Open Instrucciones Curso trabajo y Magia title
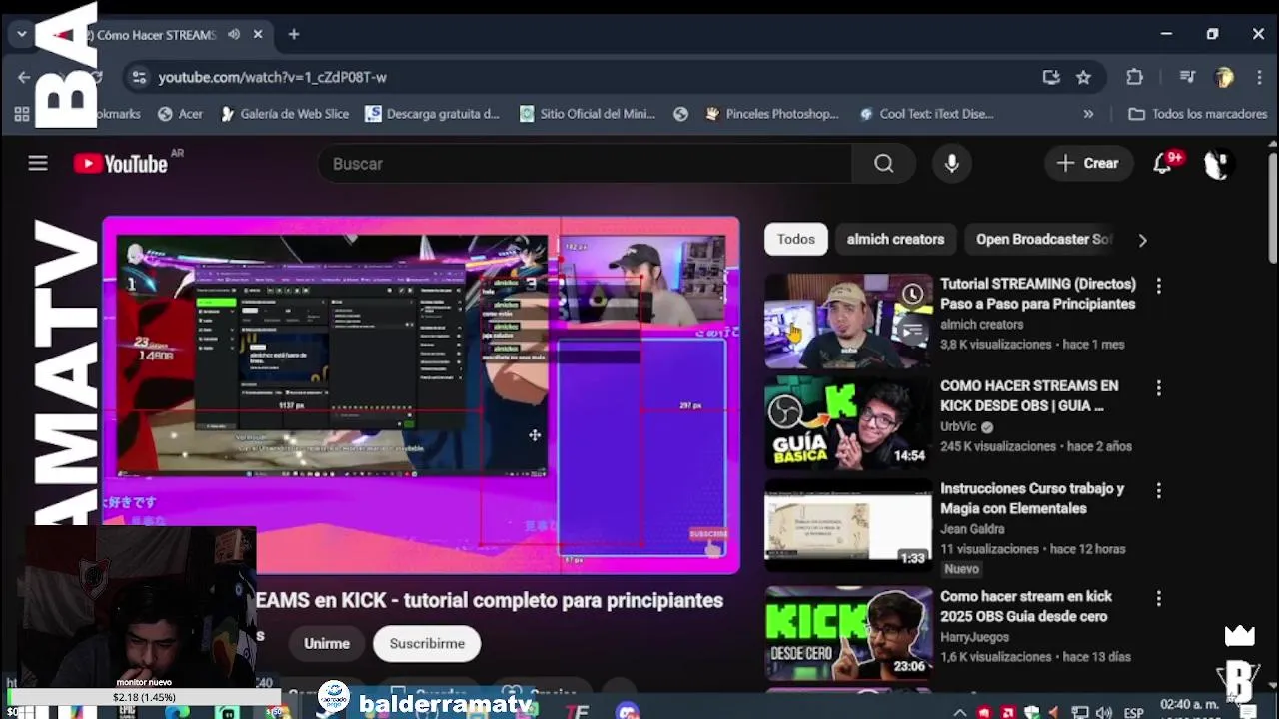1279x719 pixels. (1032, 498)
